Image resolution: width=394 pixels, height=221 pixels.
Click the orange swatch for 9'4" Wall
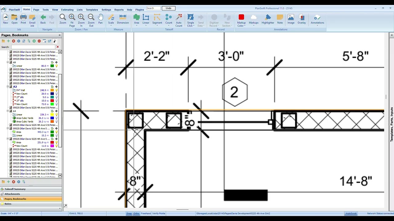click(x=52, y=90)
